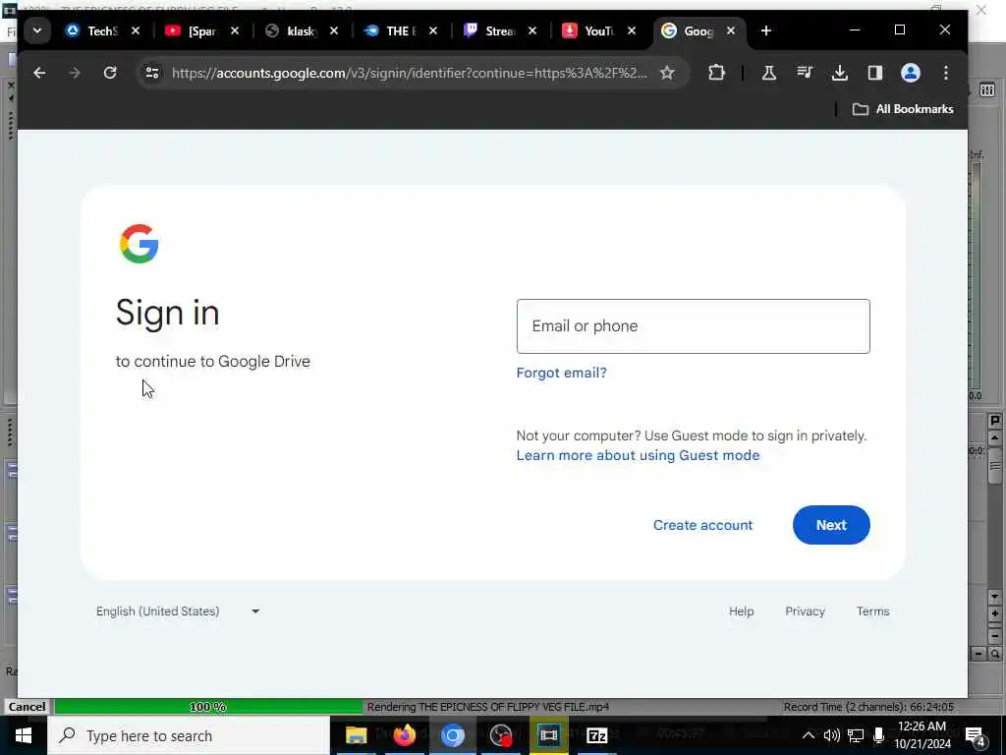Open OBS Studio from taskbar
This screenshot has width=1006, height=755.
[x=500, y=735]
